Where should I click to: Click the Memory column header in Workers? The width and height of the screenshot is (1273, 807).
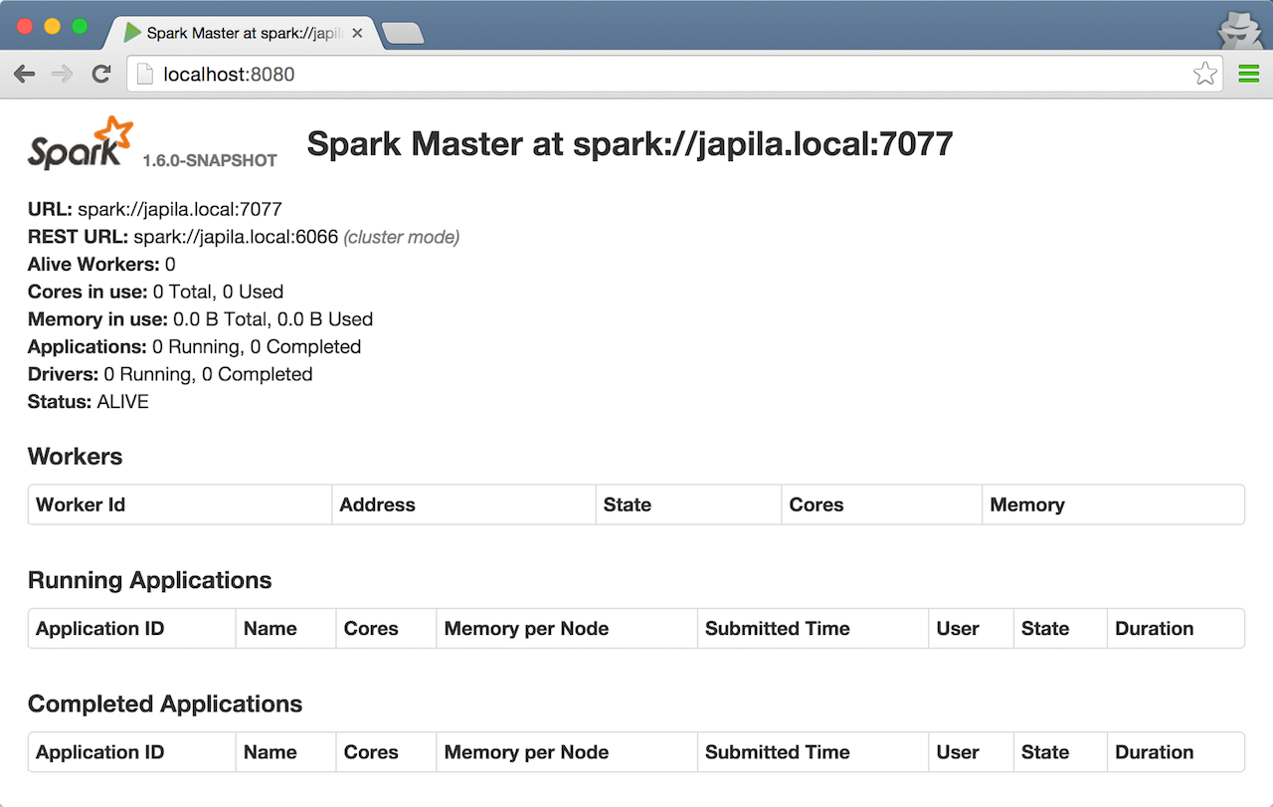point(1026,504)
